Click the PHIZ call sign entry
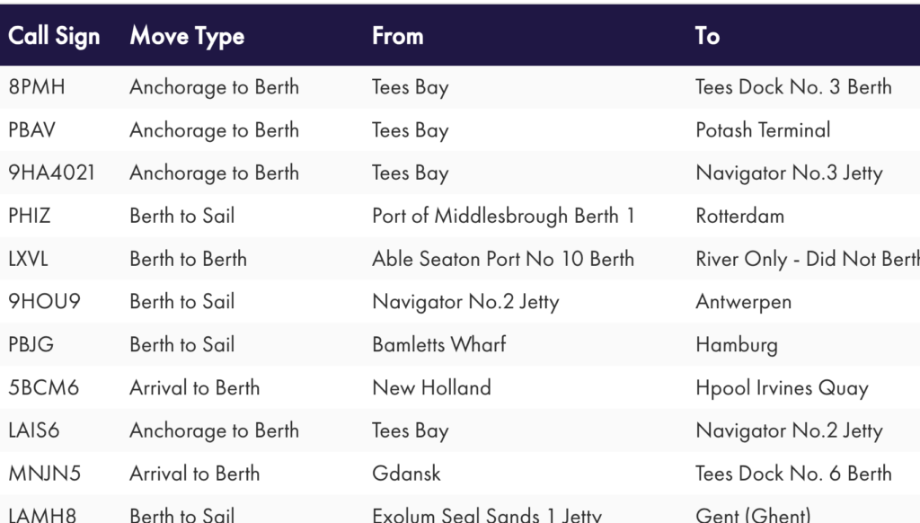The height and width of the screenshot is (523, 920). click(30, 216)
